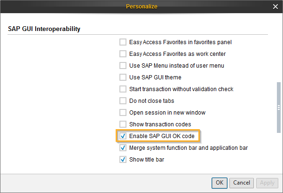Tick the Show transaction codes checkbox

coord(123,124)
